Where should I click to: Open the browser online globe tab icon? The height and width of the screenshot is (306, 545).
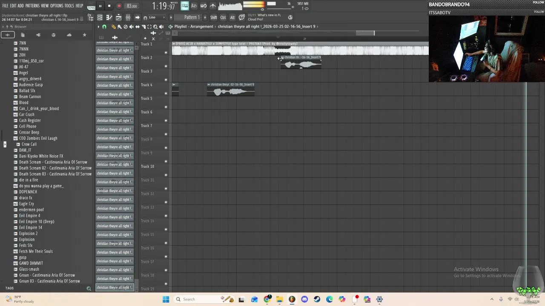53,35
